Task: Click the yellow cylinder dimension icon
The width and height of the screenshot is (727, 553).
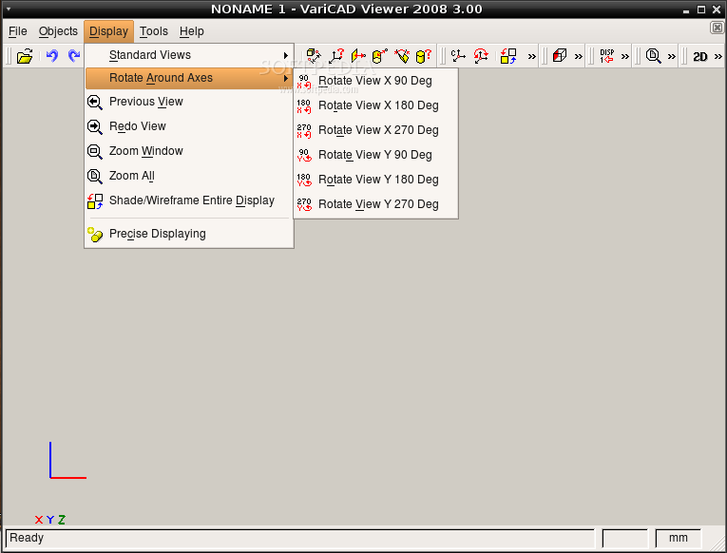Action: click(380, 56)
